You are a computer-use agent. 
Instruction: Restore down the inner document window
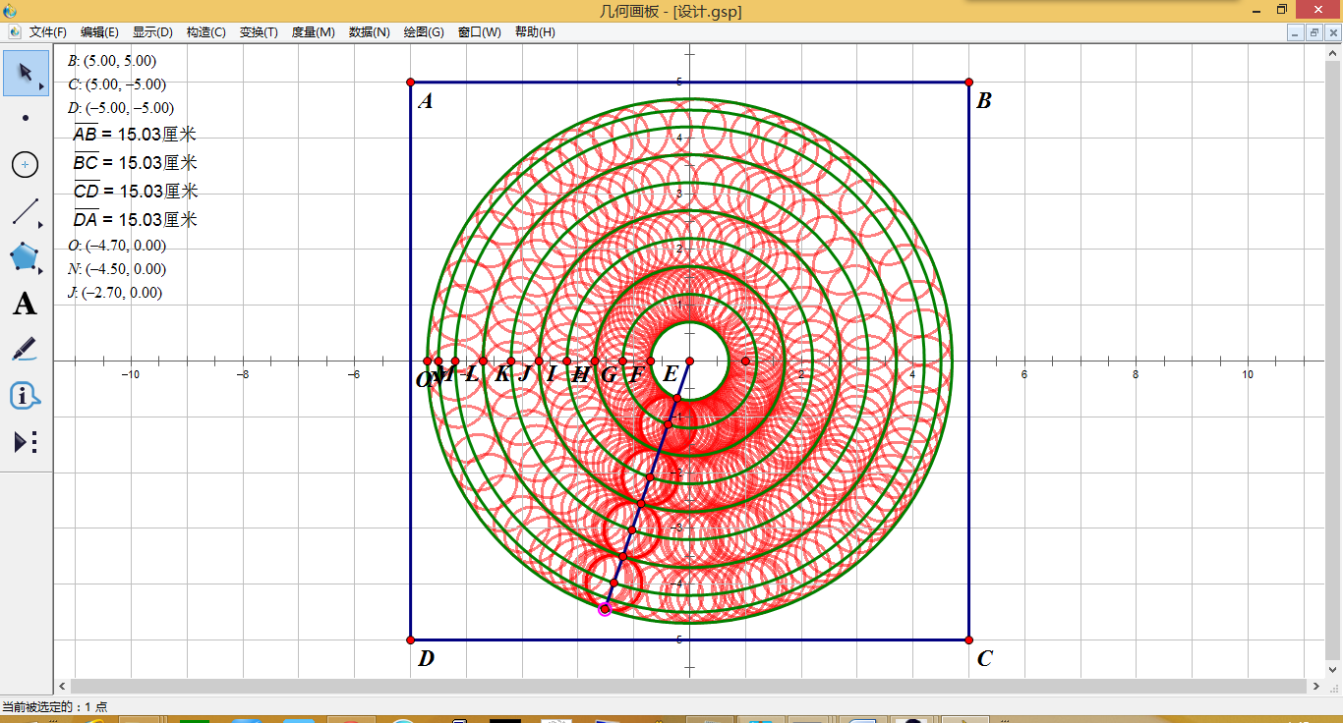click(1315, 32)
